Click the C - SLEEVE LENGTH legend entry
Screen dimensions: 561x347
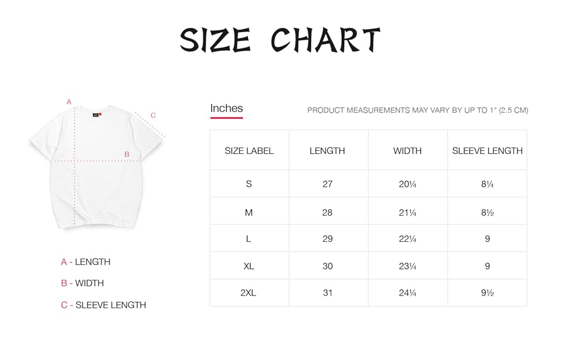click(x=104, y=305)
